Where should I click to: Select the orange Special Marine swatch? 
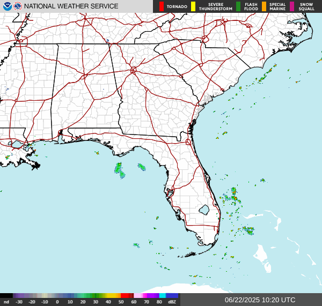(x=264, y=6)
